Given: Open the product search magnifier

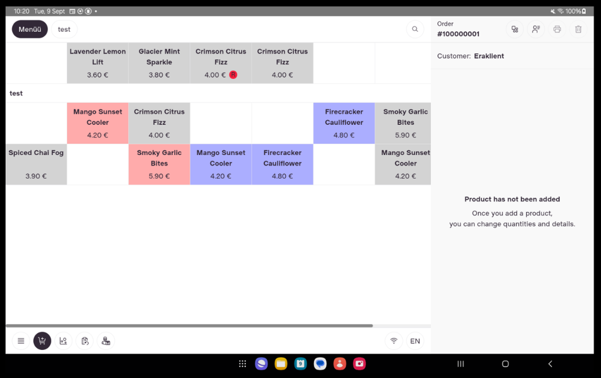Looking at the screenshot, I should 415,29.
